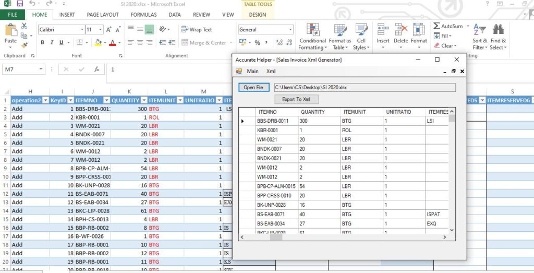Viewport: 534px width, 273px height.
Task: Click the Insert Function fx icon
Action: [x=96, y=69]
